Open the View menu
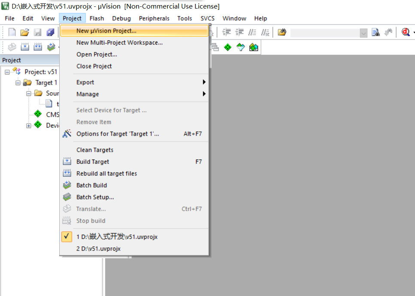Viewport: 415px width, 296px height. pyautogui.click(x=48, y=18)
